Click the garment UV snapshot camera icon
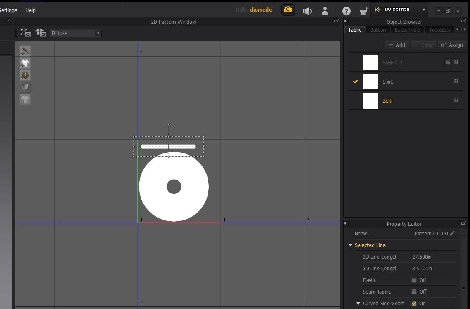 tap(41, 33)
